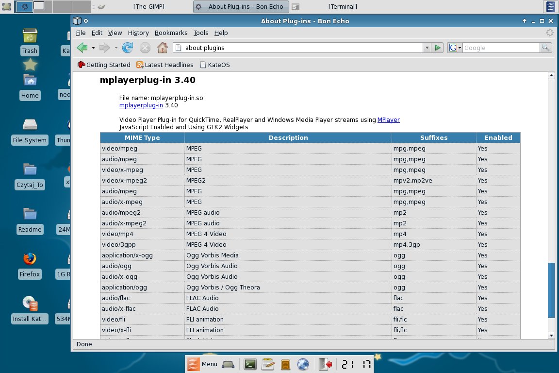Viewport: 559px width, 373px height.
Task: Open the file manager cabinet launcher
Action: click(285, 364)
